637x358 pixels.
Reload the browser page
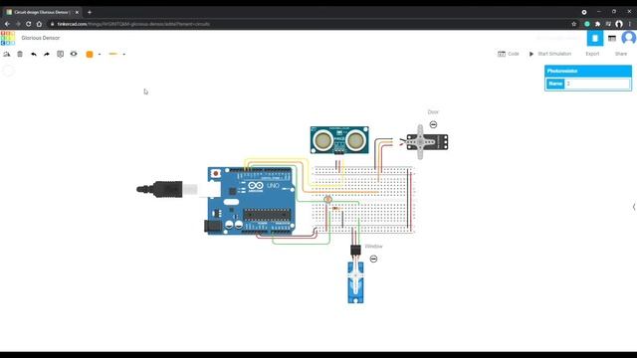[x=29, y=24]
